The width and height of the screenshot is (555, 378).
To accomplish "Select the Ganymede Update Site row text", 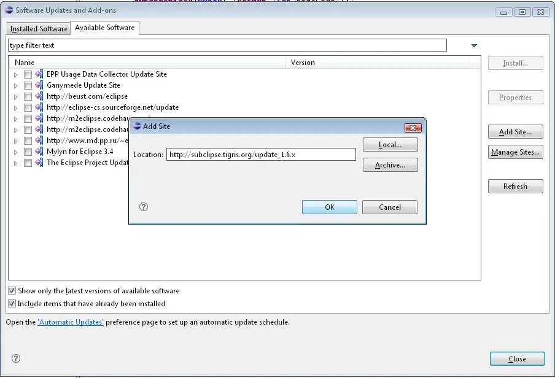I will tap(83, 85).
